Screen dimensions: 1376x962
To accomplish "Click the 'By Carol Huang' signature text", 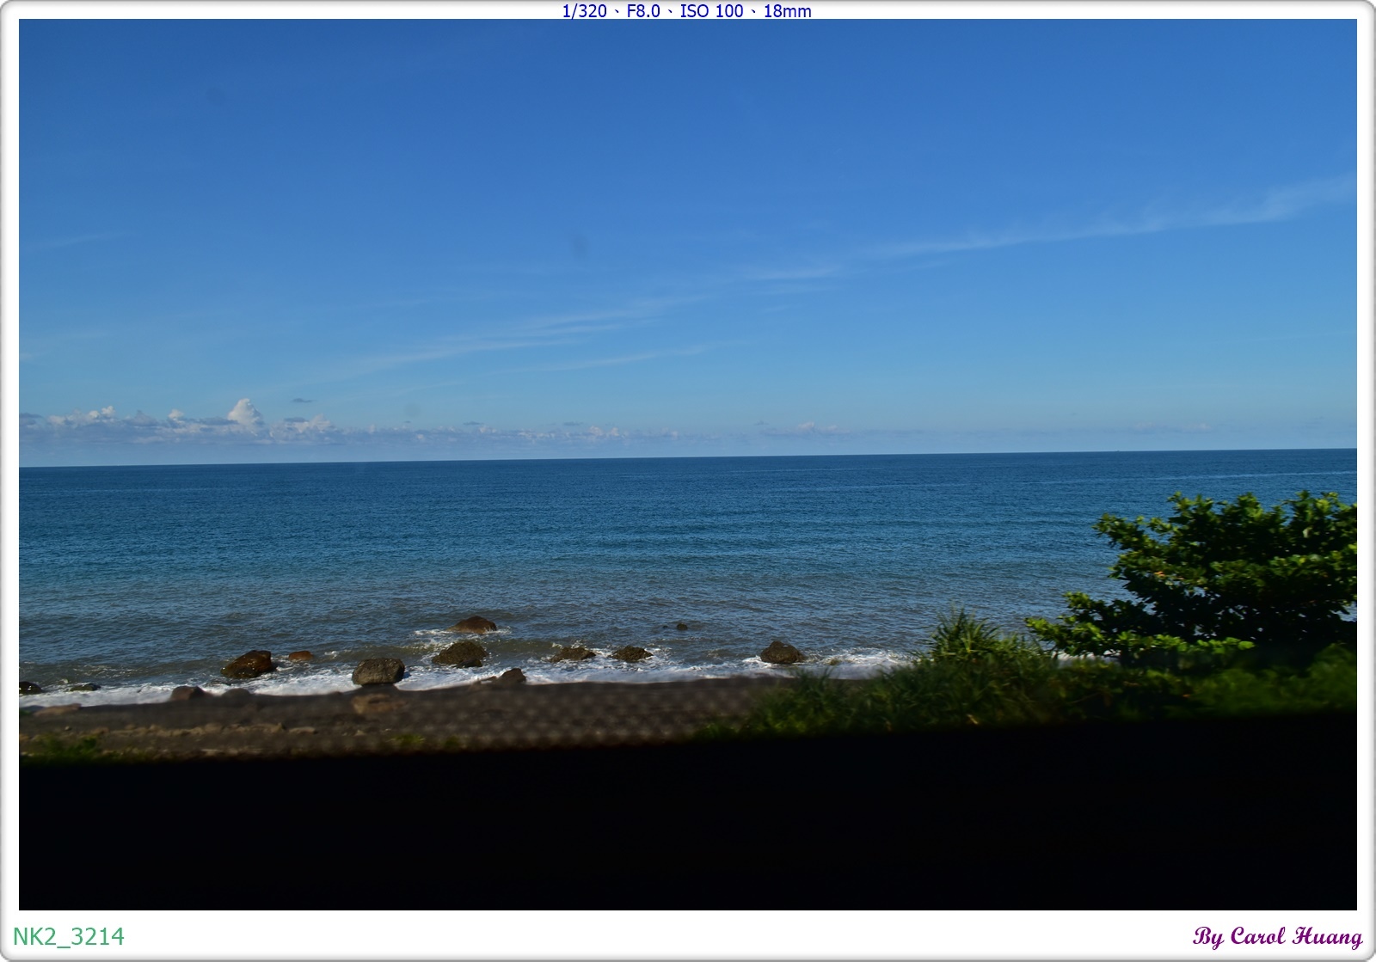I will (x=1277, y=936).
